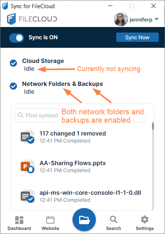Click the activity list scrollbar thumb

pyautogui.click(x=153, y=126)
